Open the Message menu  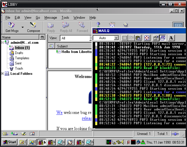coord(51,18)
